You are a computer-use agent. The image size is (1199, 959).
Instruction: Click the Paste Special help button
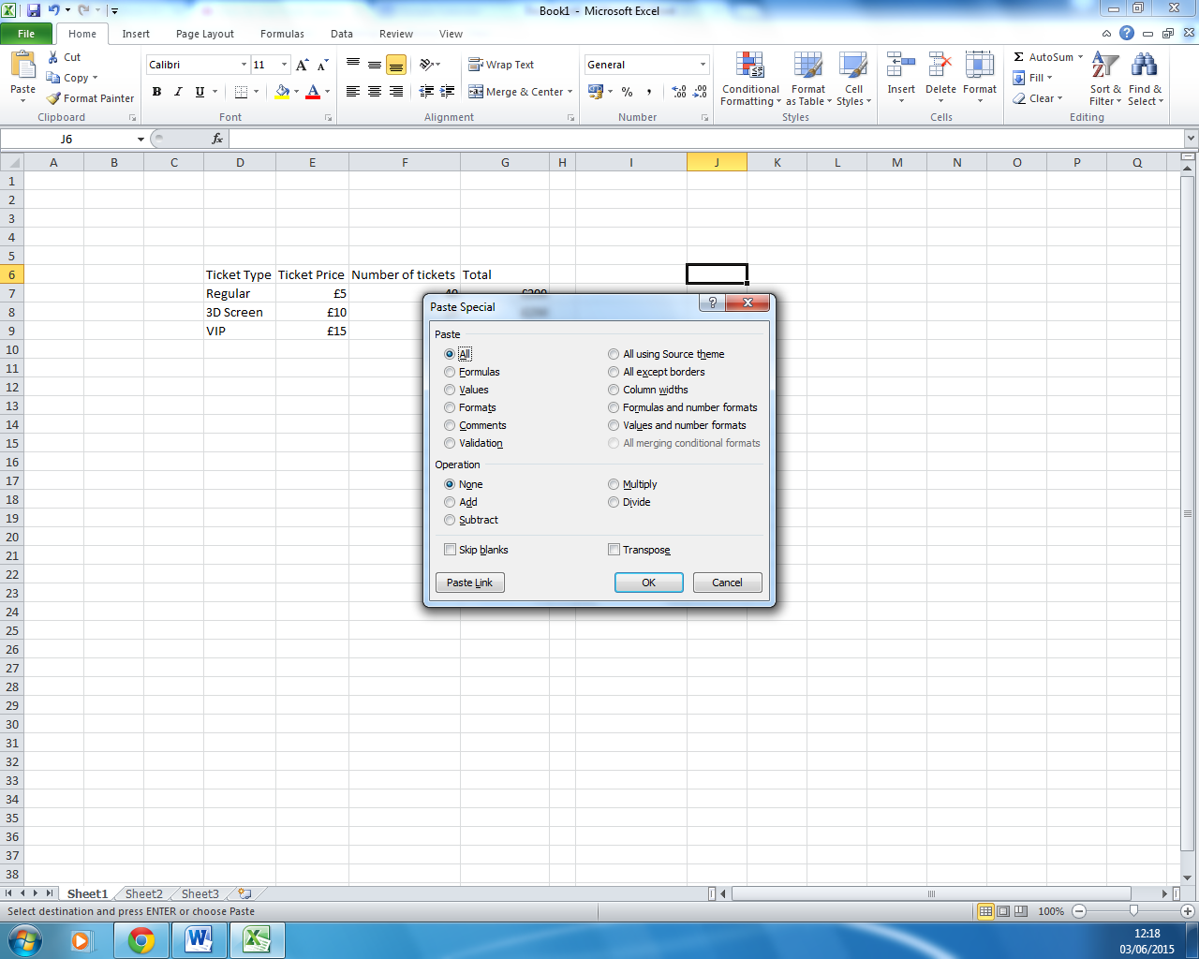(x=712, y=302)
